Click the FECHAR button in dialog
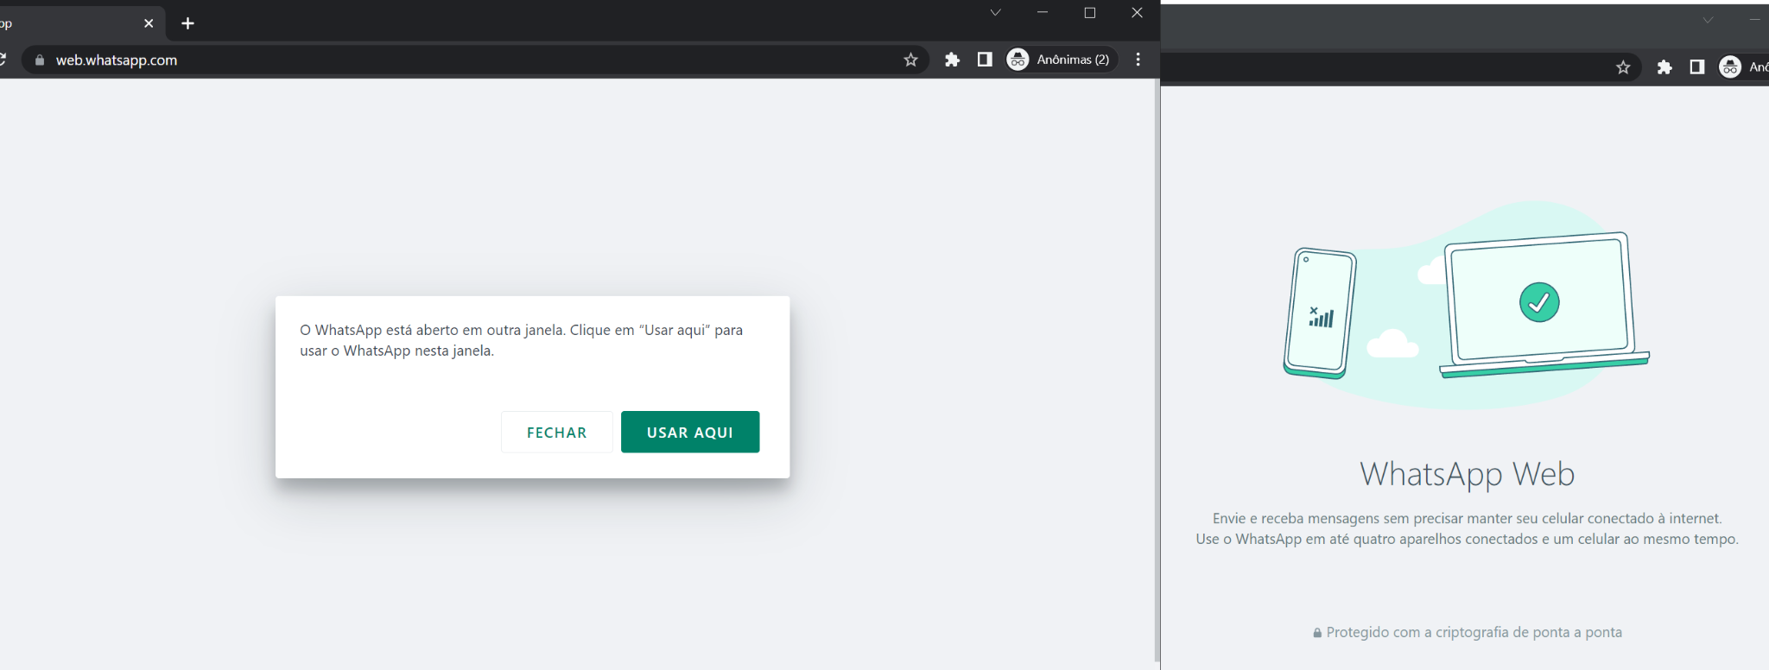The height and width of the screenshot is (670, 1769). tap(557, 432)
